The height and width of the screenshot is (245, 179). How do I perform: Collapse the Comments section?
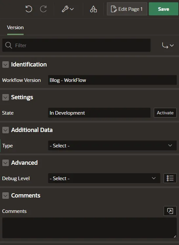(x=6, y=196)
